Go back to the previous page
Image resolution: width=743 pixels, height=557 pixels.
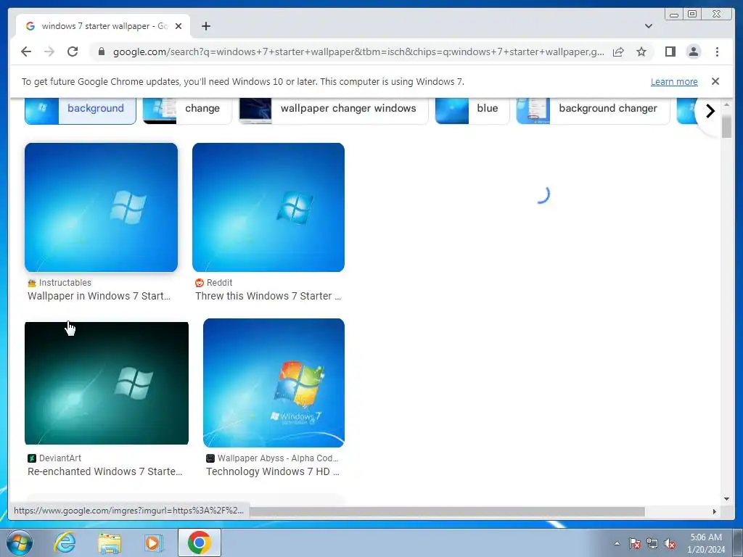pyautogui.click(x=26, y=51)
